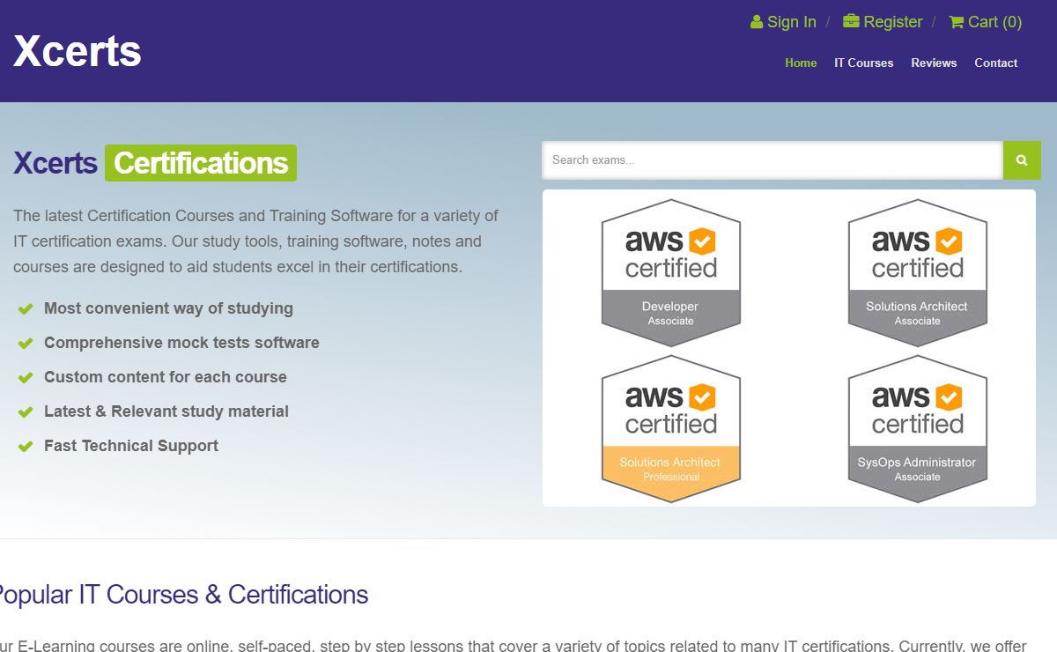Click the shopping cart icon
This screenshot has width=1057, height=652.
(x=956, y=22)
